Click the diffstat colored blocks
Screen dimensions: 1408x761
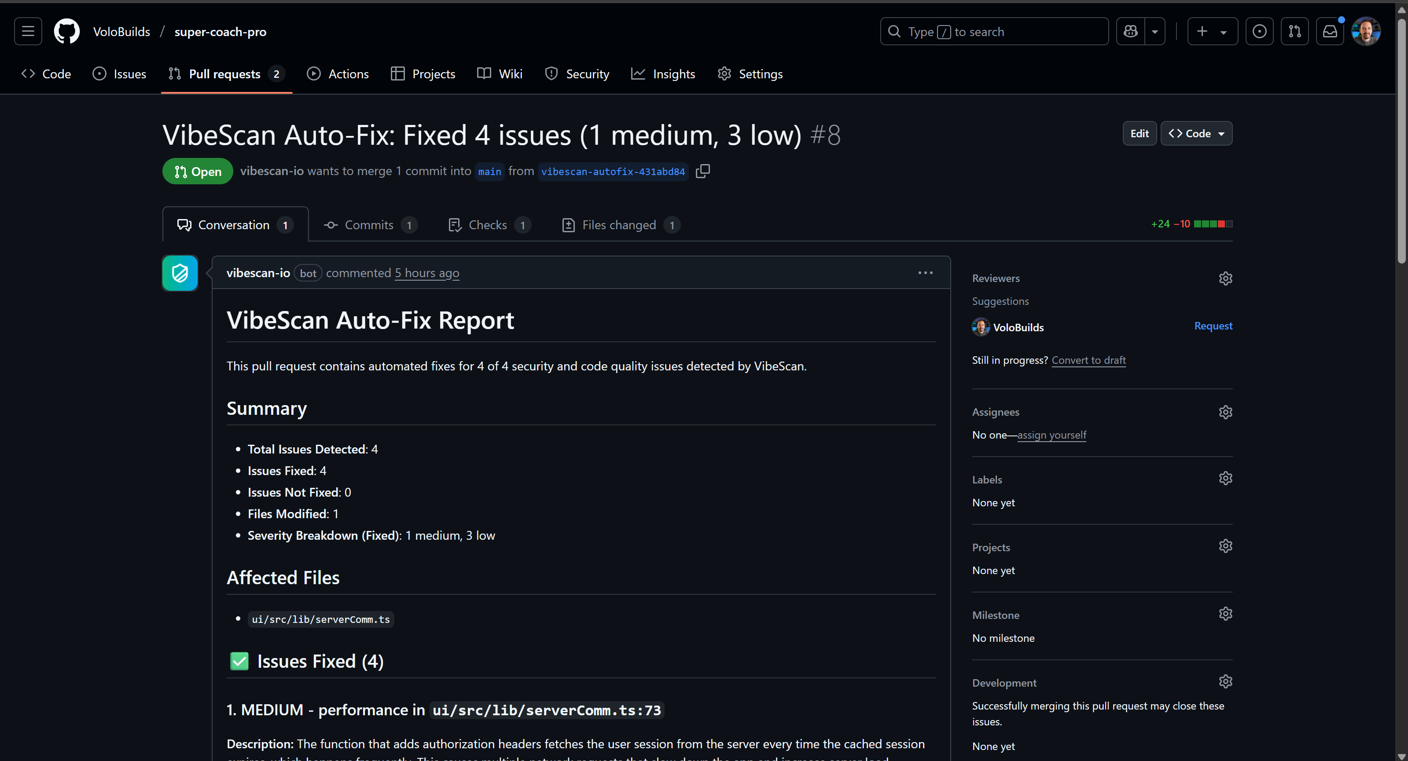(1213, 224)
